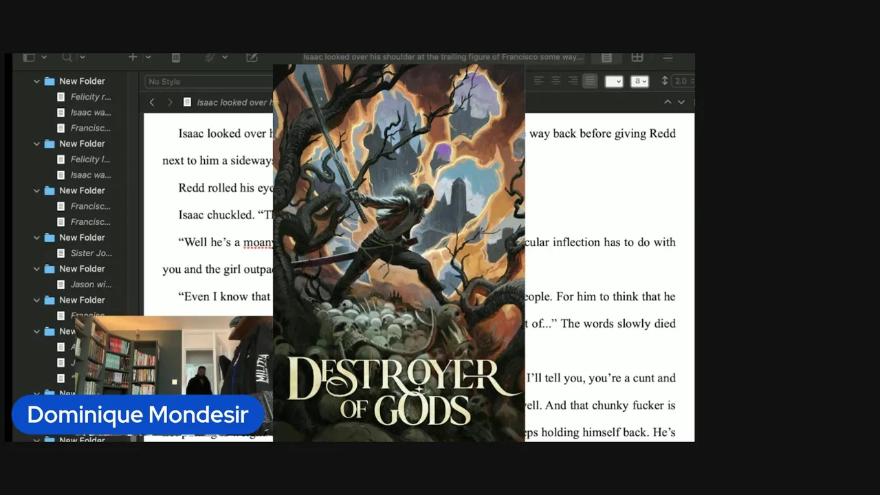Click the editor header title 'Isaac looked over'
Viewport: 880px width, 495px height.
234,102
